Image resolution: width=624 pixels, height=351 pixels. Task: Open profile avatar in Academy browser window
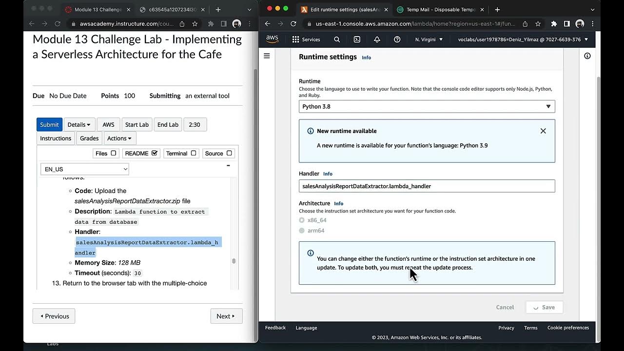236,23
